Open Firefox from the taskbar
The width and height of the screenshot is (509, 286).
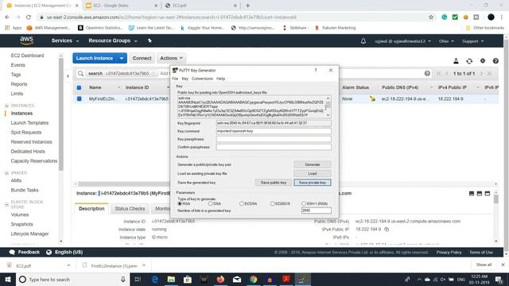(220, 279)
